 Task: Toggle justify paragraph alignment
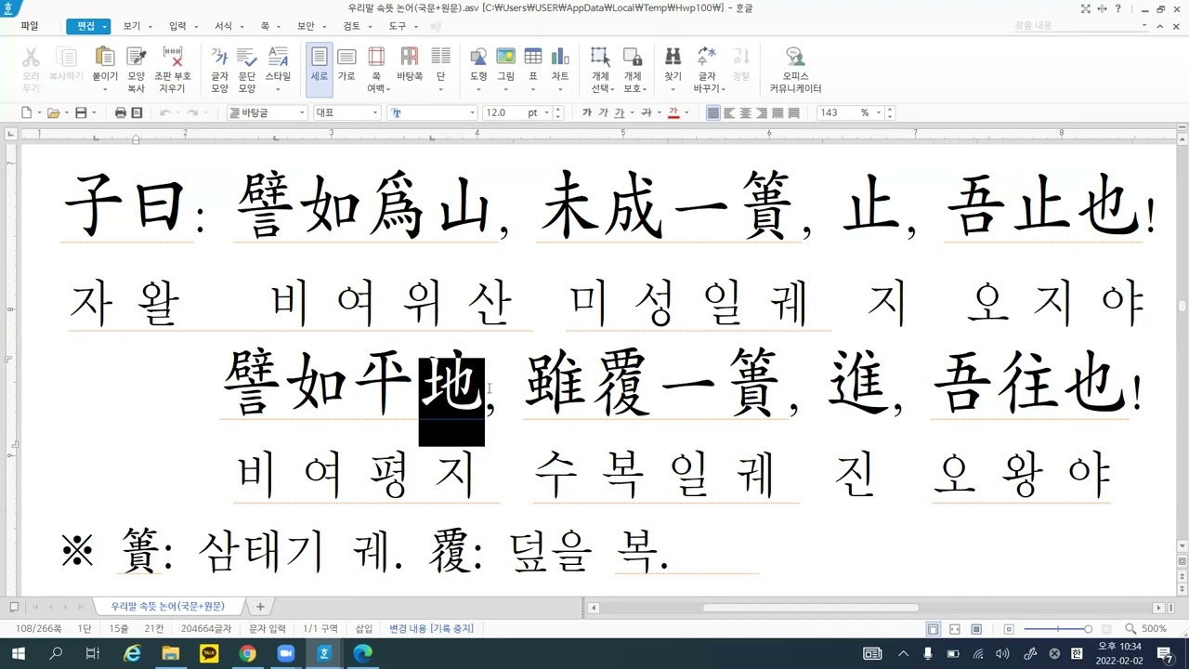point(713,112)
